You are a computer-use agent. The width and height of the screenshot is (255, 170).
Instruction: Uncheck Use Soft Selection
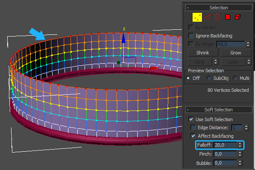click(191, 119)
